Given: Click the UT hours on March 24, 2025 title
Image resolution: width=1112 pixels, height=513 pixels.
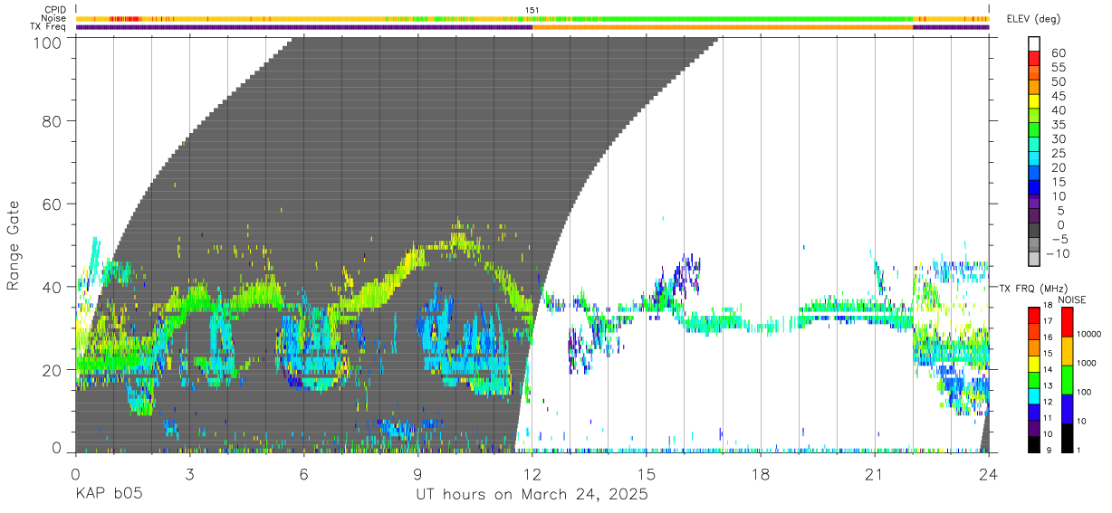Looking at the screenshot, I should [532, 495].
